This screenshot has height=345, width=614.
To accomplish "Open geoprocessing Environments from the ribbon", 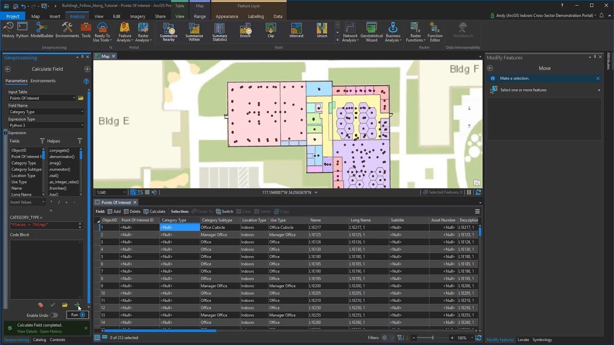I will pos(67,30).
